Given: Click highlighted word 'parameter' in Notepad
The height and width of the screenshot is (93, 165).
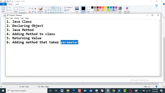Looking at the screenshot, I should point(69,42).
